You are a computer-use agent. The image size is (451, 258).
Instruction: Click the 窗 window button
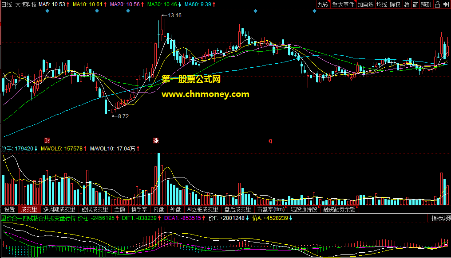coord(415,4)
